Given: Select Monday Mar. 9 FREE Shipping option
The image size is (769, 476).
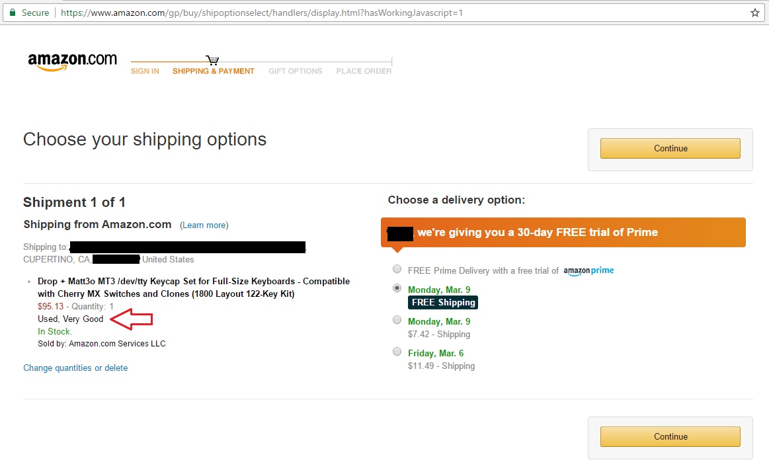Looking at the screenshot, I should [397, 288].
